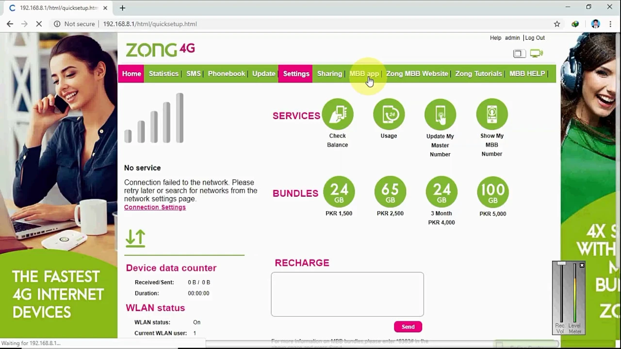The height and width of the screenshot is (349, 621).
Task: Select the 65 GB PKR 2,500 bundle
Action: pyautogui.click(x=390, y=192)
